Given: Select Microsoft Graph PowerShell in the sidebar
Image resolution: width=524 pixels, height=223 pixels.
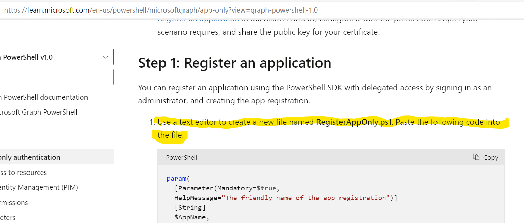Looking at the screenshot, I should point(39,112).
